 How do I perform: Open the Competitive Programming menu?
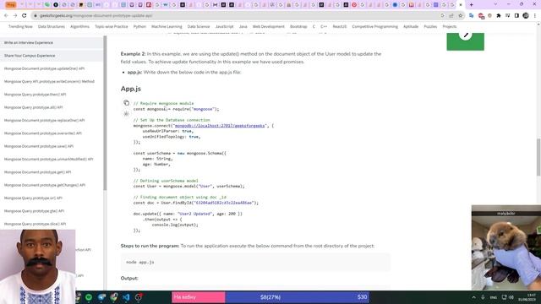point(374,26)
